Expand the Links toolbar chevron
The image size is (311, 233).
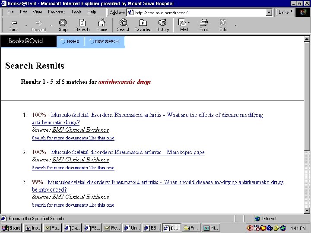click(292, 11)
